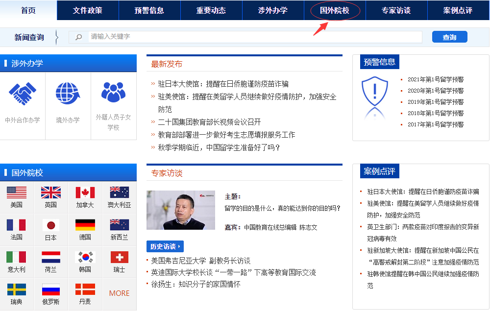This screenshot has width=490, height=313.
Task: Switch to the 国外院校 navigation tab
Action: [x=335, y=10]
